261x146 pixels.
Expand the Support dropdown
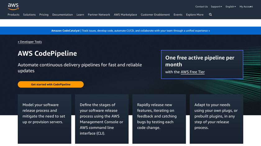(216, 6)
